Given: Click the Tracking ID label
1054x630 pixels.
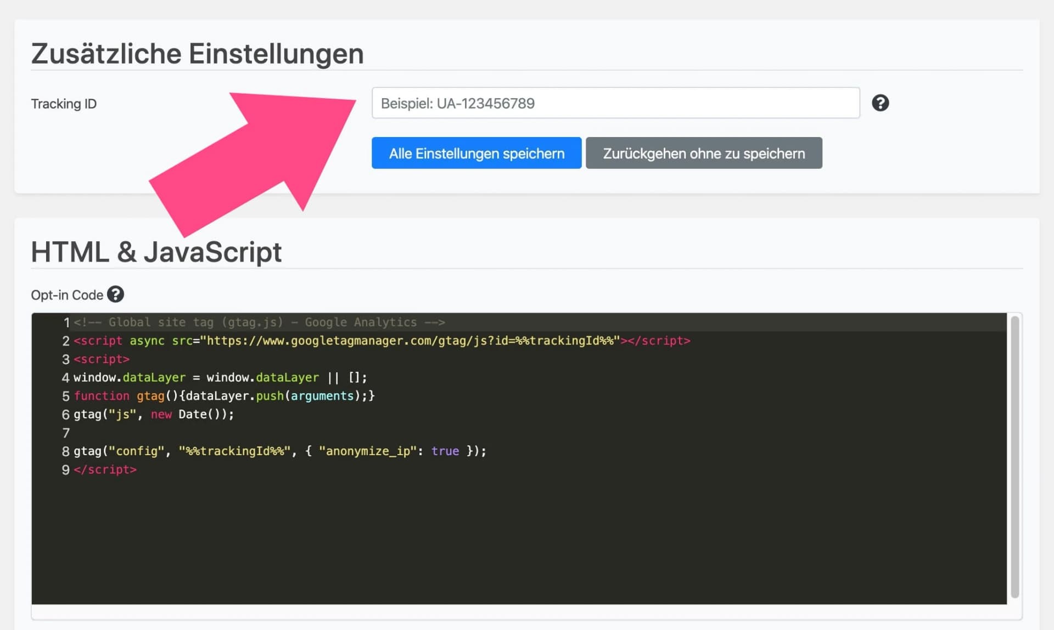Looking at the screenshot, I should pyautogui.click(x=64, y=103).
